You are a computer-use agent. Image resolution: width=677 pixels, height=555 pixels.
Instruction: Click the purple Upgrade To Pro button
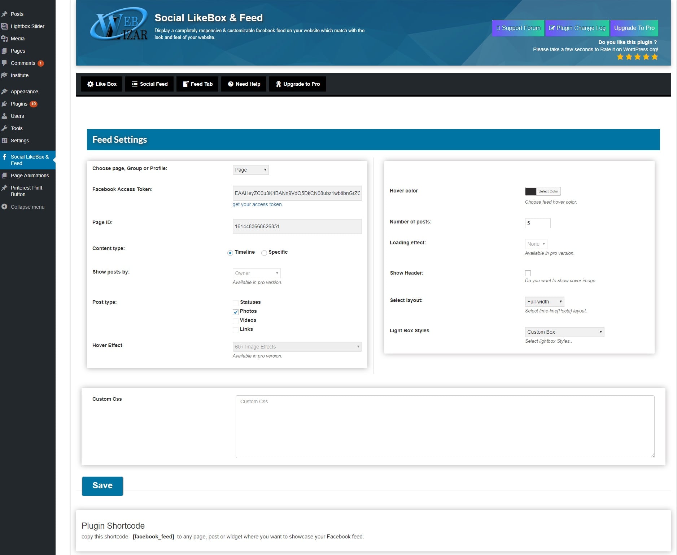point(634,28)
